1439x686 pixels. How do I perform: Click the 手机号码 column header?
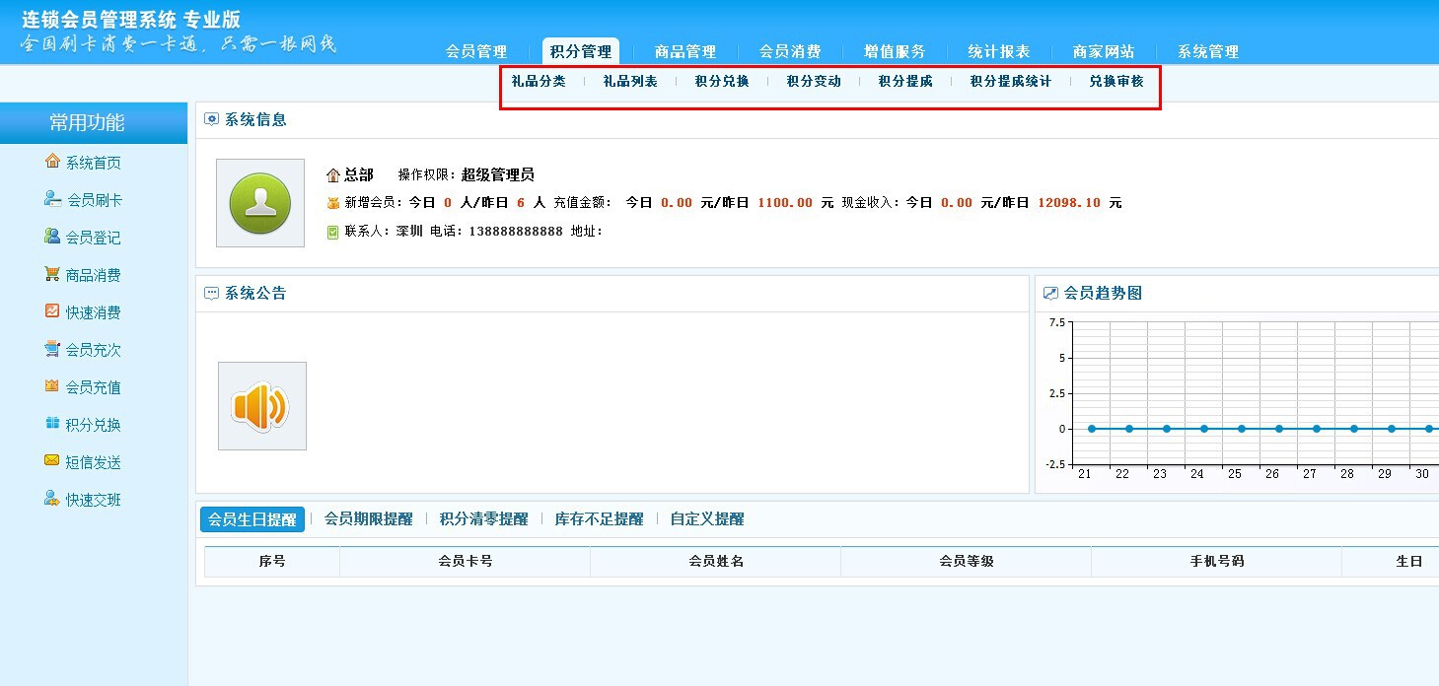[1217, 561]
